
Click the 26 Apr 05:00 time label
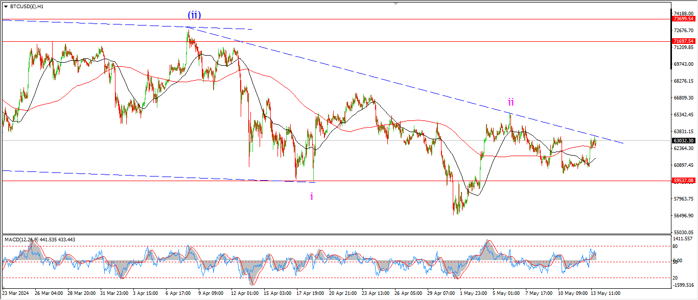[x=408, y=293]
